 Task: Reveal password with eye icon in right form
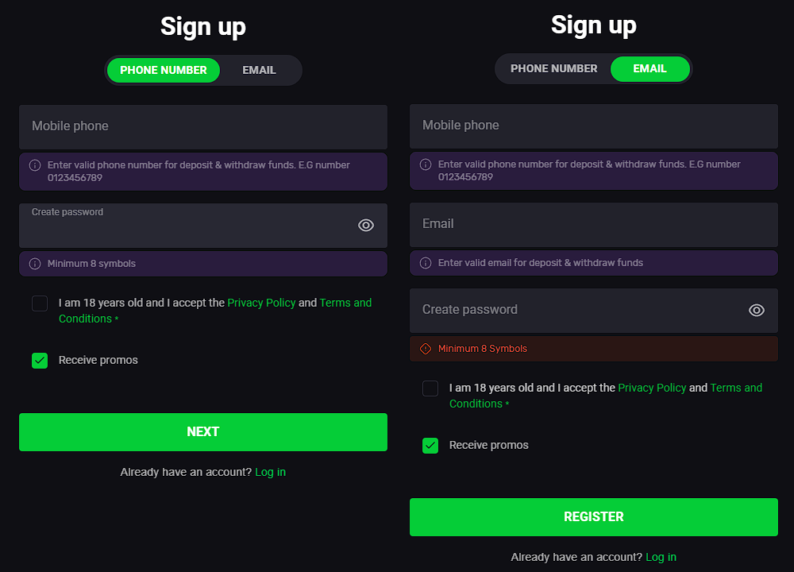(x=757, y=310)
